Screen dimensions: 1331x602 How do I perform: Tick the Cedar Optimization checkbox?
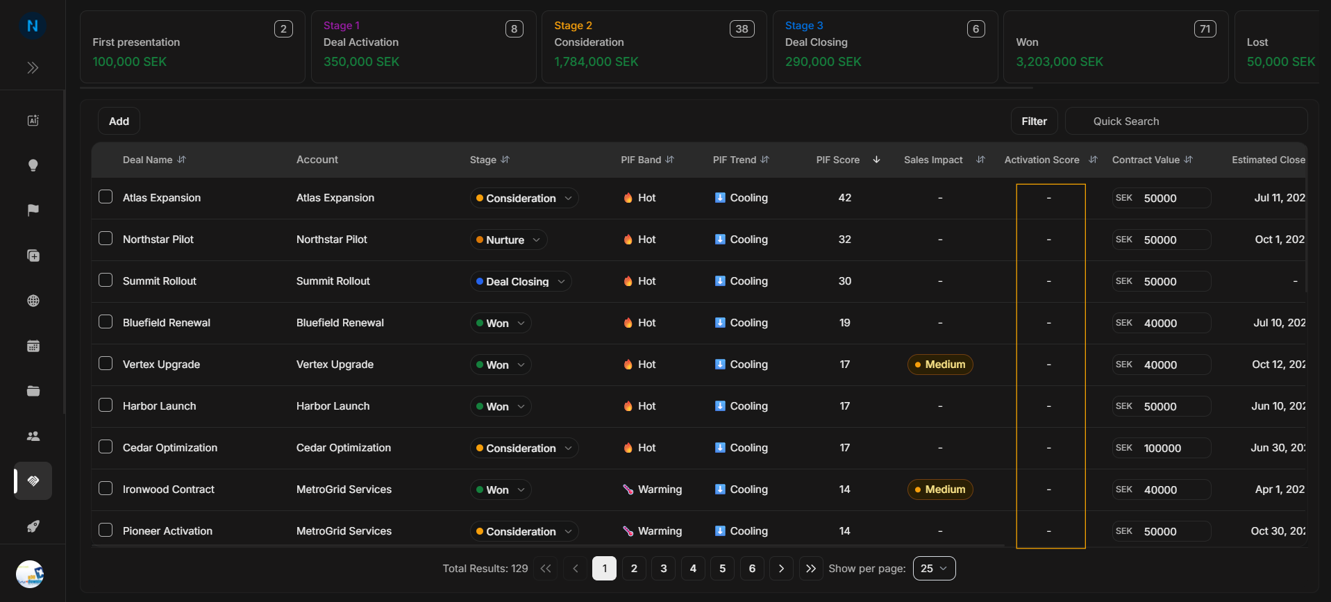(106, 446)
